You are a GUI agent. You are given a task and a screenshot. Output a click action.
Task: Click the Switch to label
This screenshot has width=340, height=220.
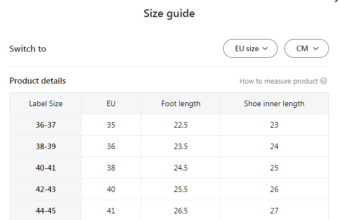point(28,48)
